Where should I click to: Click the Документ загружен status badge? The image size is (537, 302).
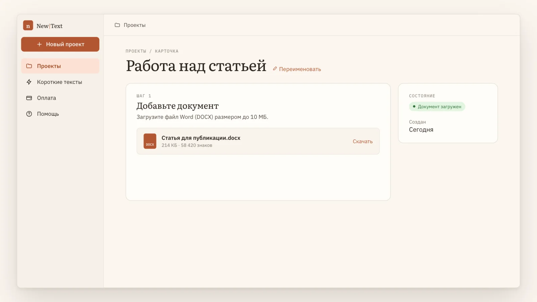[437, 107]
